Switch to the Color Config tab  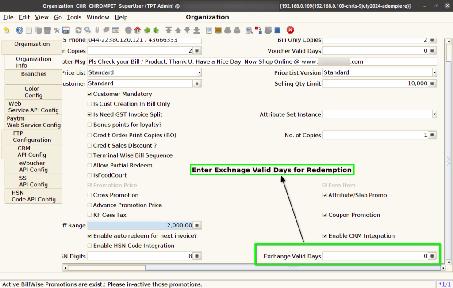[34, 92]
